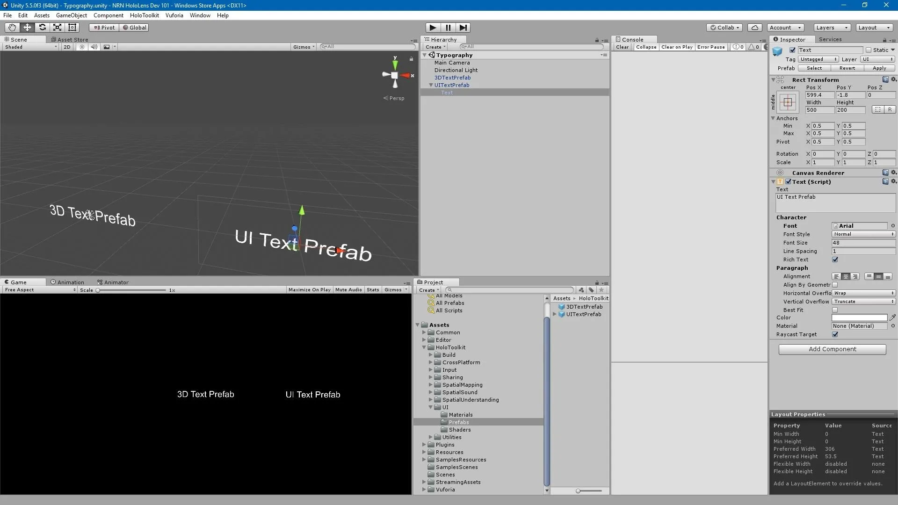Screen dimensions: 898x505
Task: Toggle the 2D scene view mode
Action: tap(67, 47)
